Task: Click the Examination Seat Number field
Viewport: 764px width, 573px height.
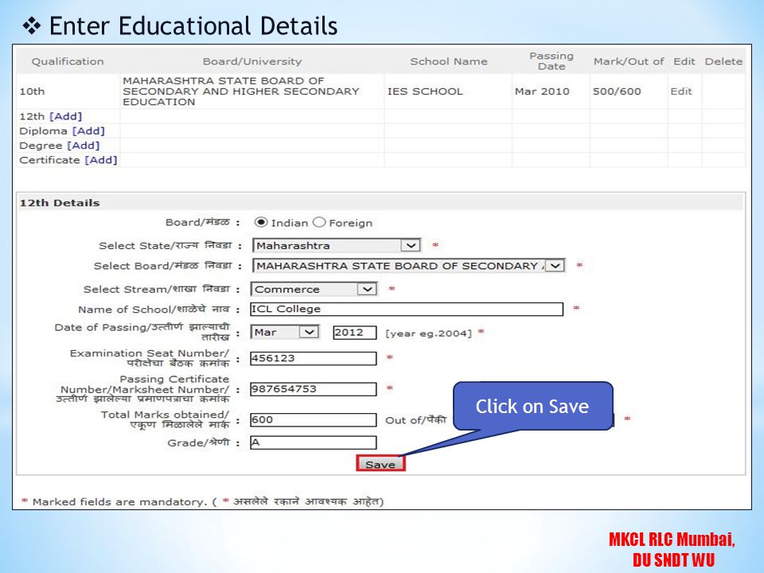Action: [x=314, y=358]
